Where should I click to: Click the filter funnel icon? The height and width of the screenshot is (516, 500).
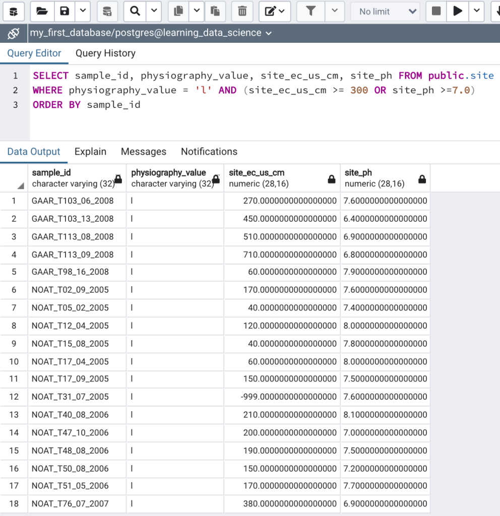click(x=311, y=11)
